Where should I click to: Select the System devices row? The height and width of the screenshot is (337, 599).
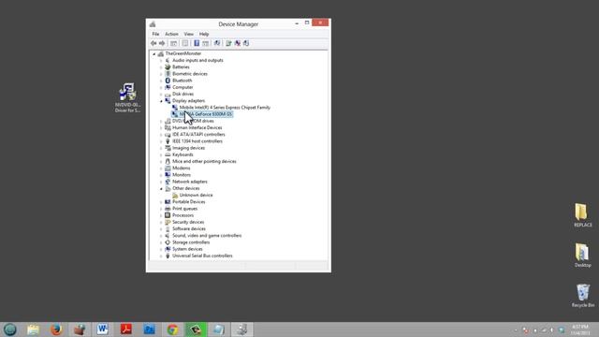[187, 249]
